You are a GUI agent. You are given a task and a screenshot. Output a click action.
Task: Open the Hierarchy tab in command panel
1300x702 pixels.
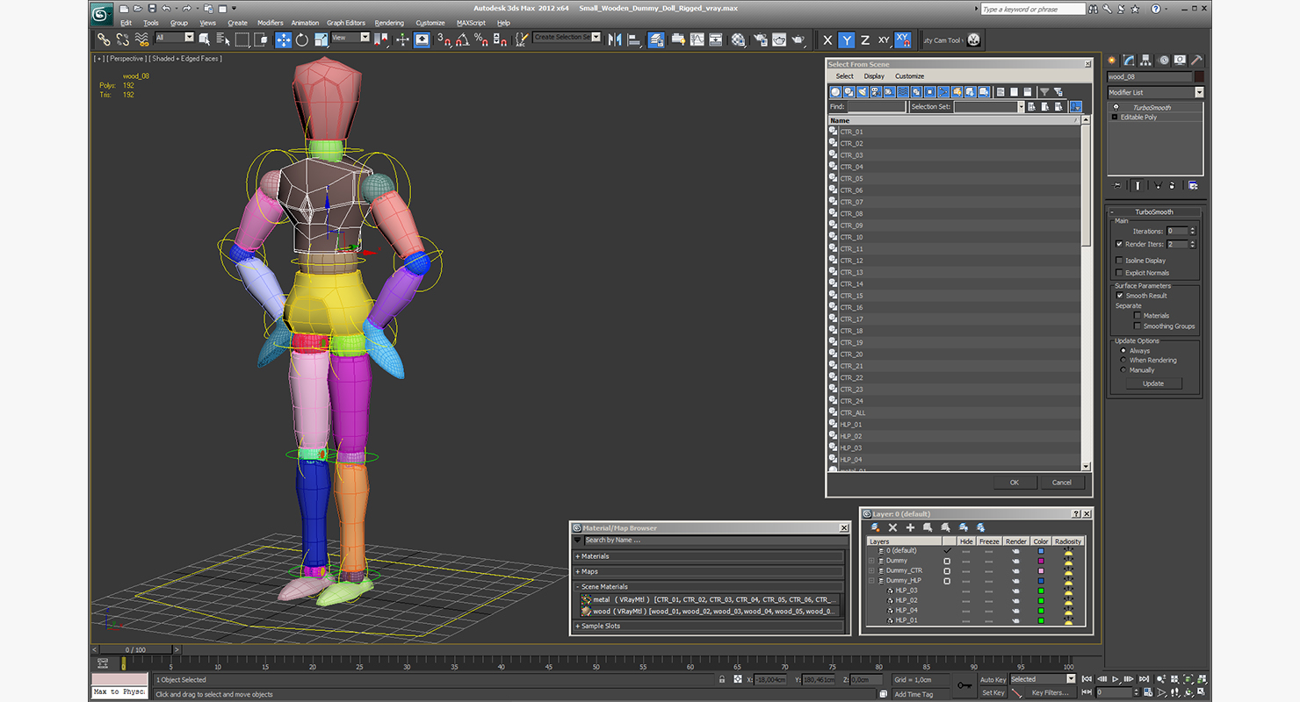point(1147,61)
